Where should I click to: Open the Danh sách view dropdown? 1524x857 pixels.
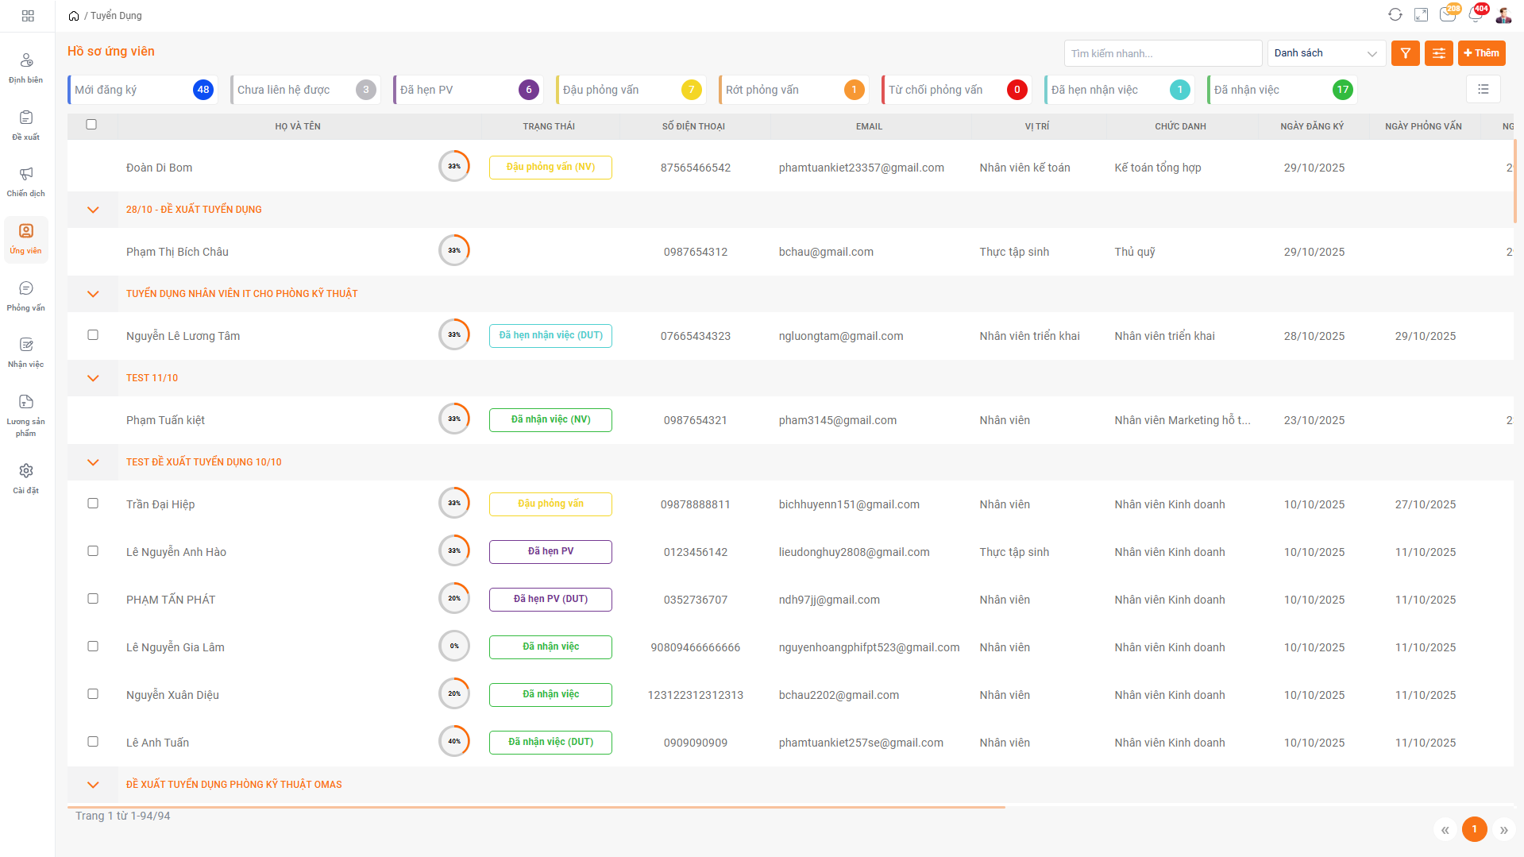(x=1325, y=53)
